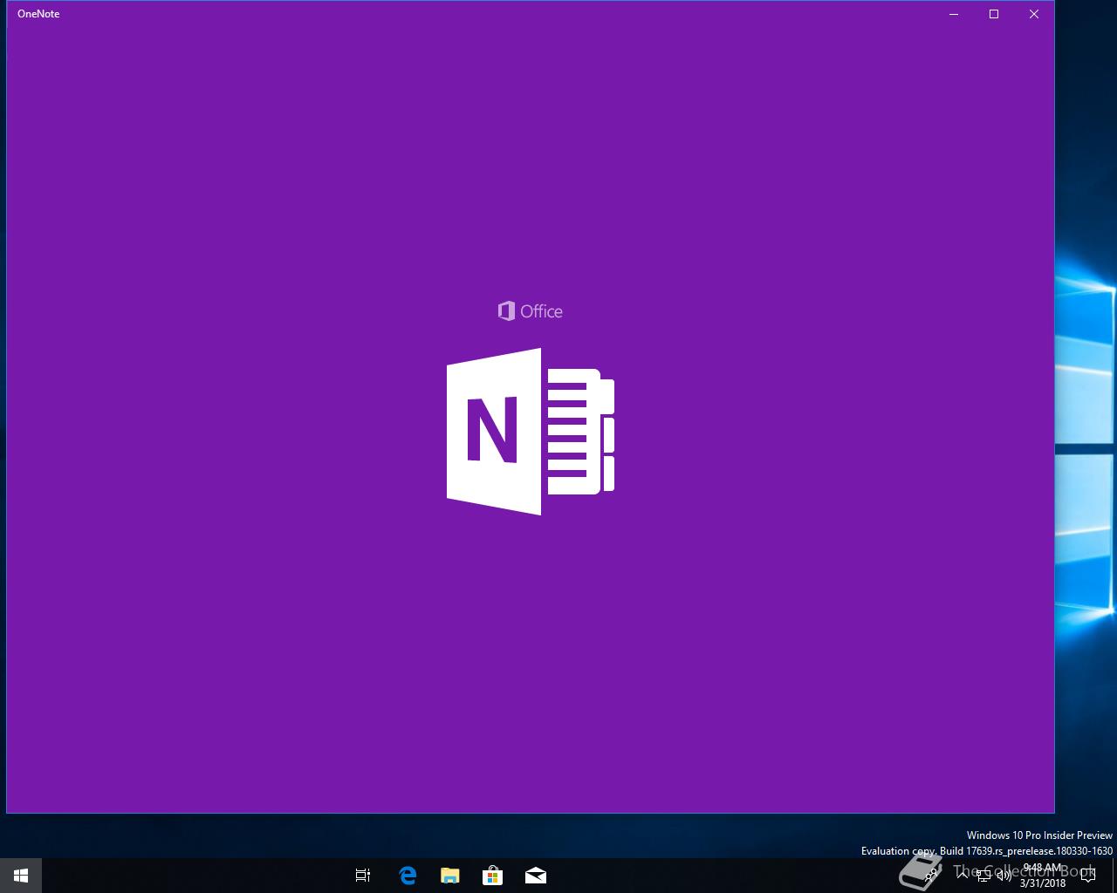Viewport: 1117px width, 893px height.
Task: Open File Explorer from the taskbar
Action: click(x=449, y=875)
